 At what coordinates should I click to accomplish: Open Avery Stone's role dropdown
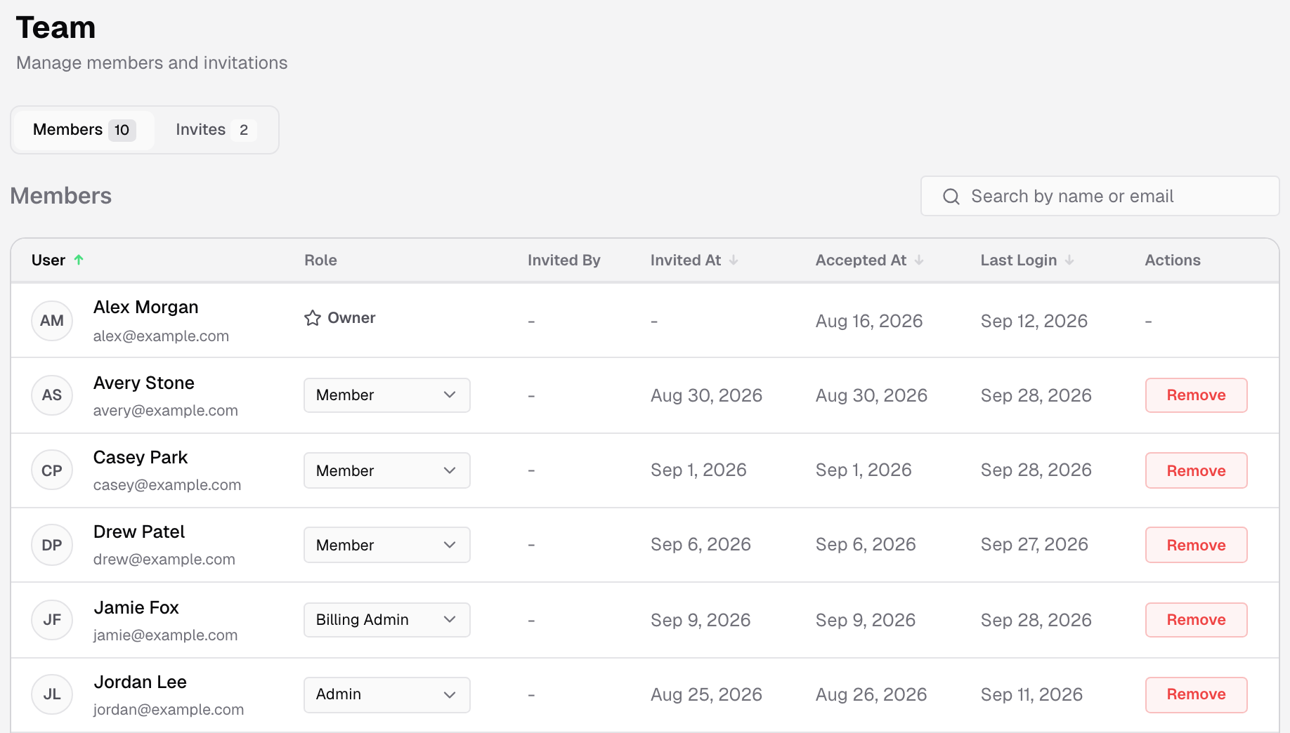(x=387, y=395)
